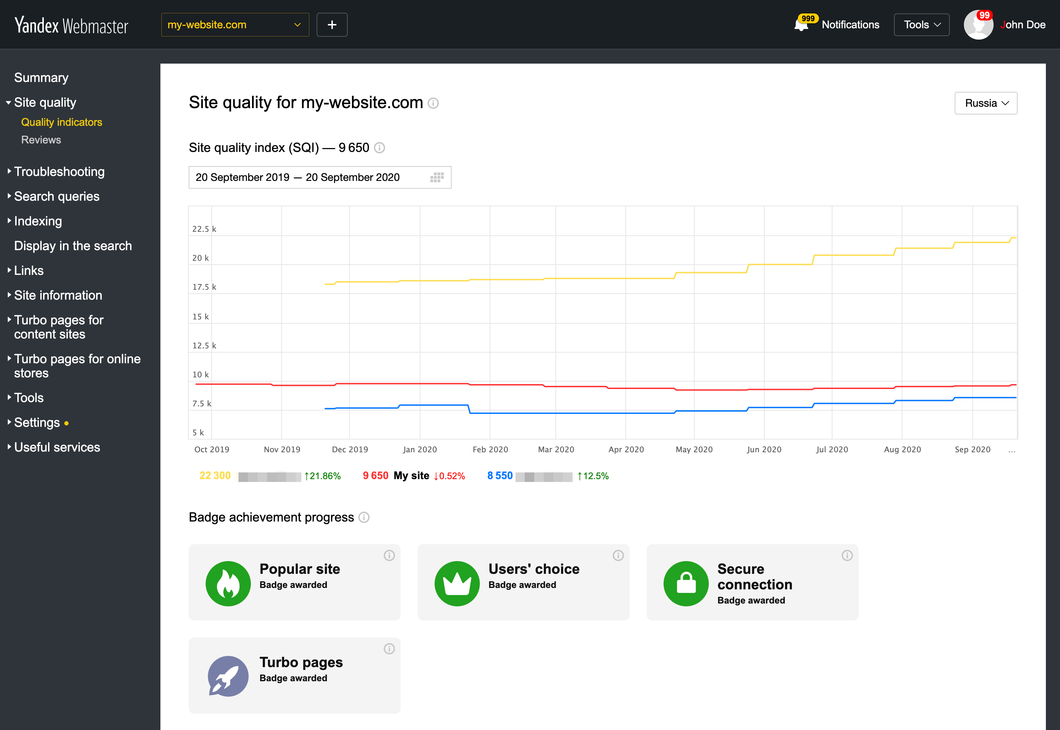Click the date range field

298,177
